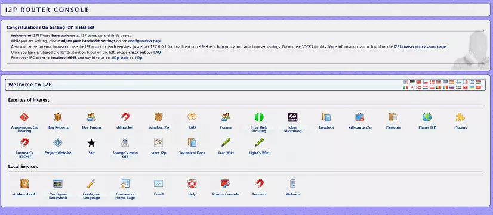Switch language with the Portuguese flag
This screenshot has height=215, width=493.
[x=439, y=88]
